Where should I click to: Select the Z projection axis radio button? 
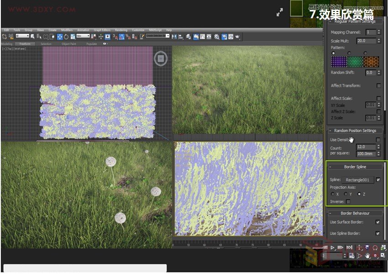click(x=360, y=194)
